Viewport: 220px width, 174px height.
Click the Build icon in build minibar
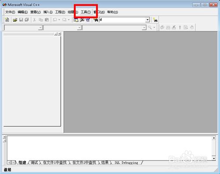[168, 27]
